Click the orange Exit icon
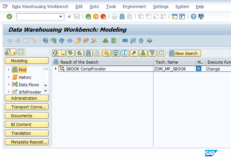 coord(96,17)
